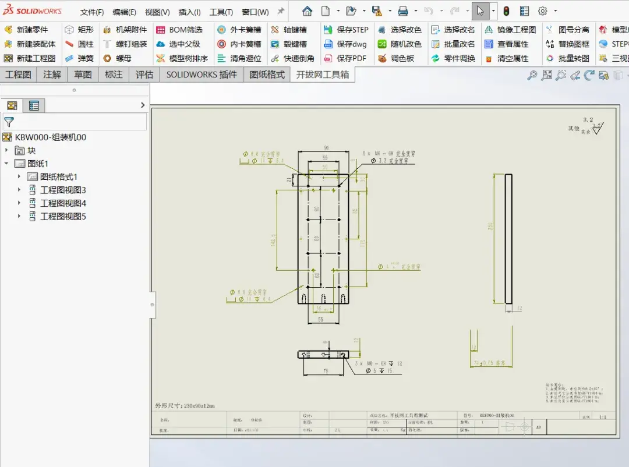Open the 工具(T) menu
629x467 pixels.
221,12
